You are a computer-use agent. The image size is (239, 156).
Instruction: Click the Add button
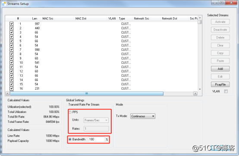point(220,69)
